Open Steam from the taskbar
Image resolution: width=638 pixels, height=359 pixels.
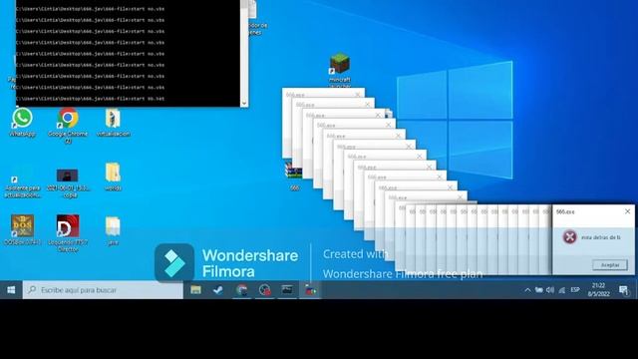pyautogui.click(x=218, y=290)
